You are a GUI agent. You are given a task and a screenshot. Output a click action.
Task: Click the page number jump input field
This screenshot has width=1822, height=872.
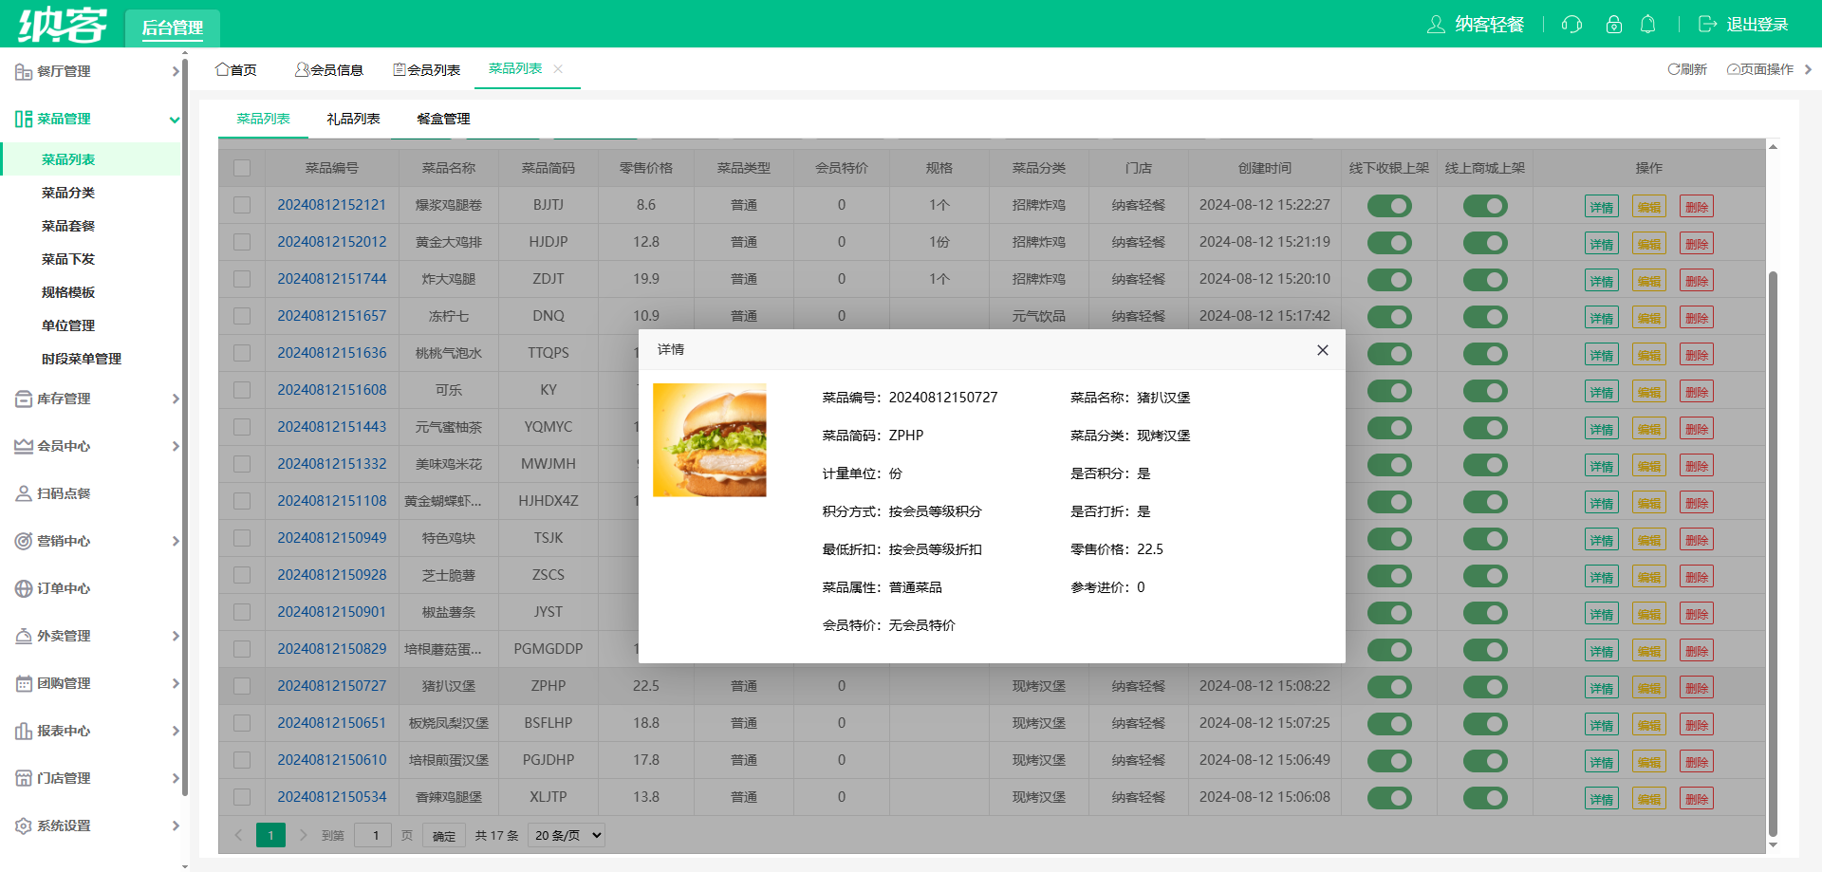click(373, 835)
